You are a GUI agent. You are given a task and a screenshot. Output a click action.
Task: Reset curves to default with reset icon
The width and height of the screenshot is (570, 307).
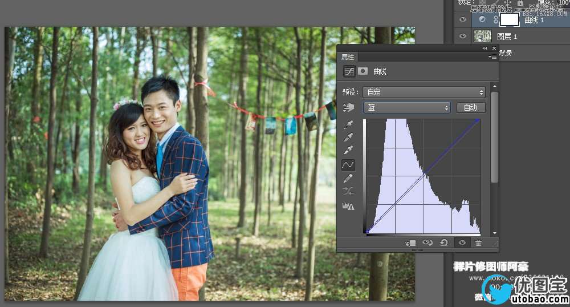[443, 243]
